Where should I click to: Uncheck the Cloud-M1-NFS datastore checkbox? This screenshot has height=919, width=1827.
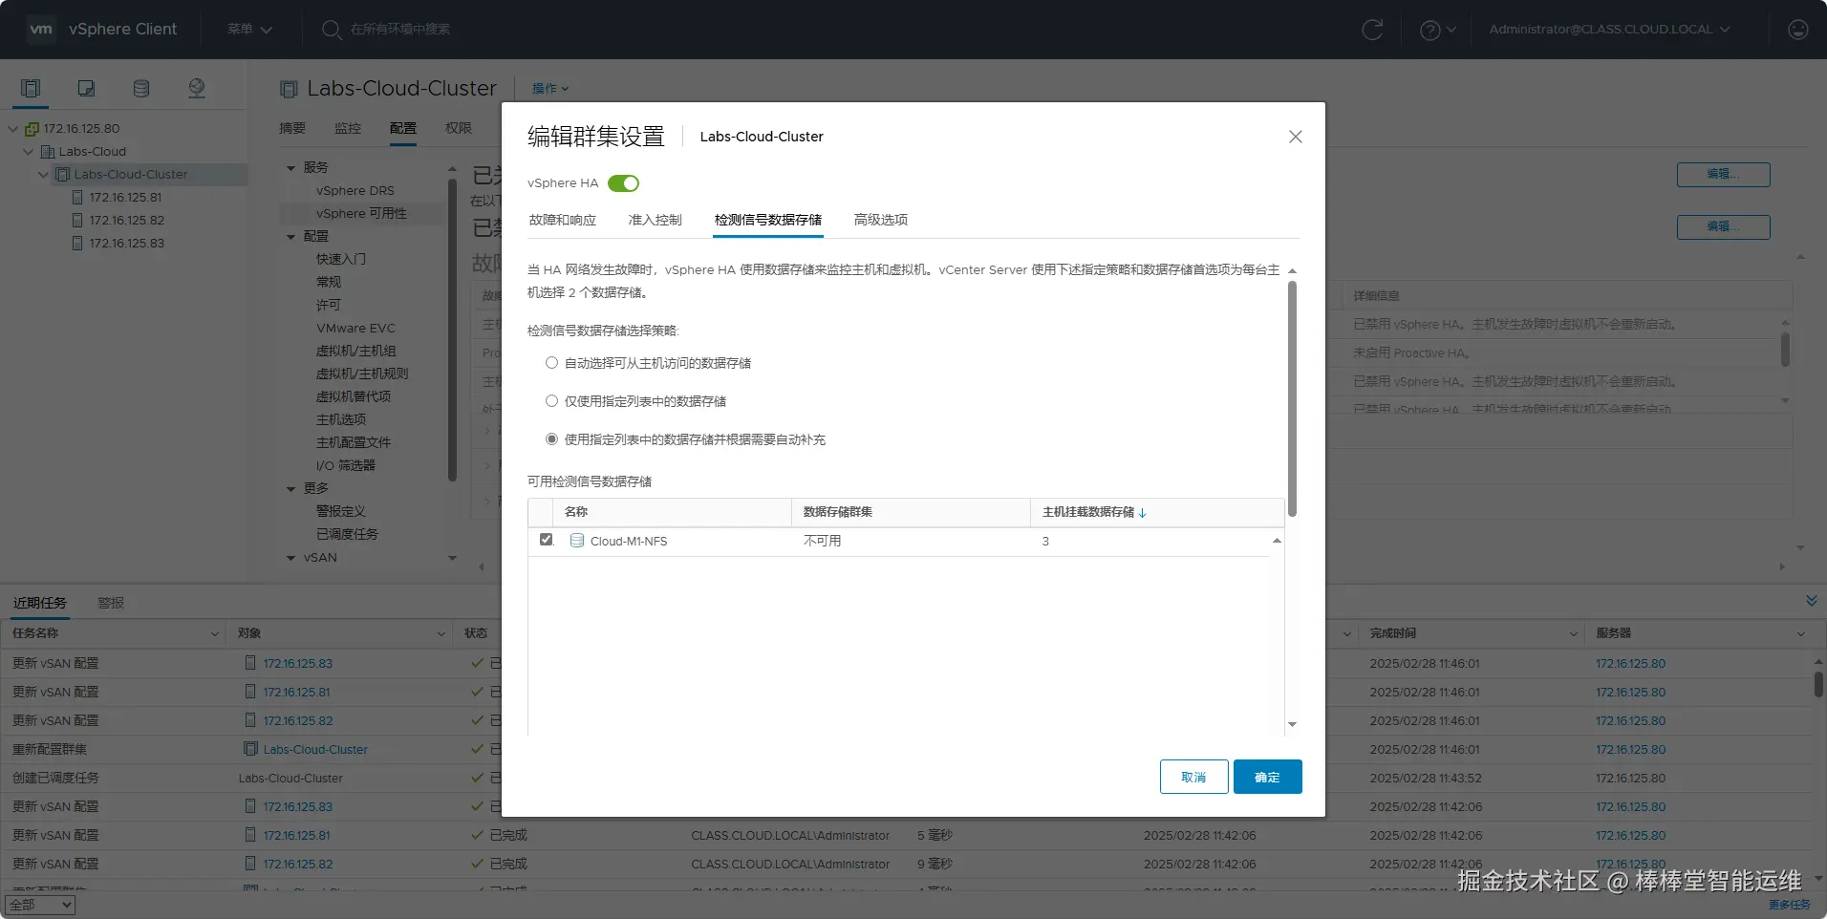pos(547,540)
